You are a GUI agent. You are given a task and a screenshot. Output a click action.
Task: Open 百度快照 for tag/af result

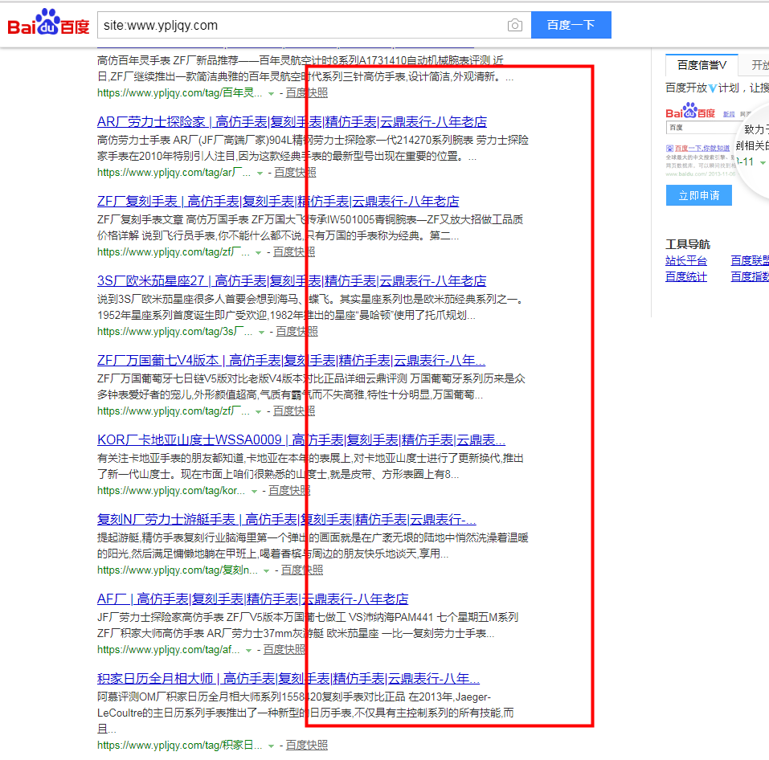point(284,650)
